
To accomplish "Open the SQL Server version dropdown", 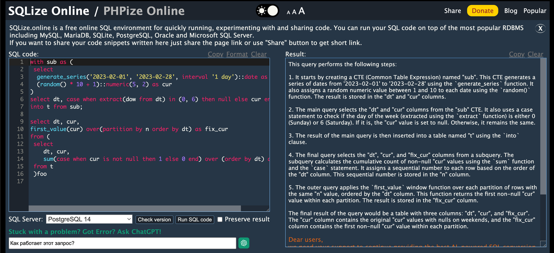I will coord(89,219).
